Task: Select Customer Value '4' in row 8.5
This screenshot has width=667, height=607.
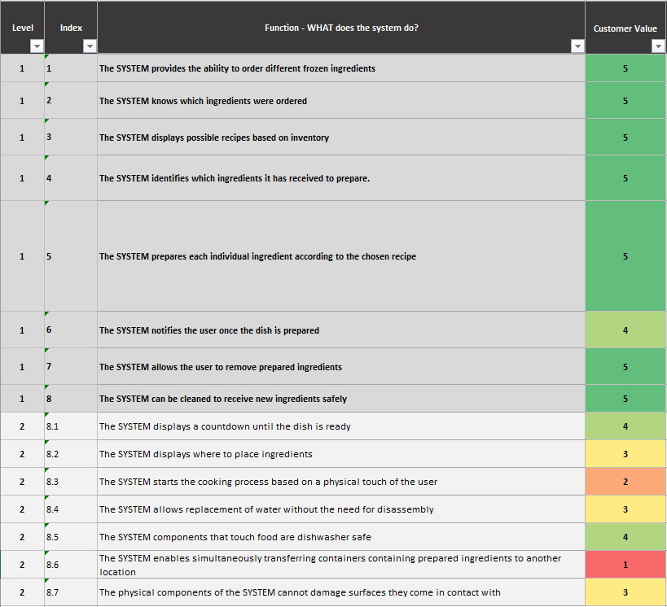Action: (625, 536)
